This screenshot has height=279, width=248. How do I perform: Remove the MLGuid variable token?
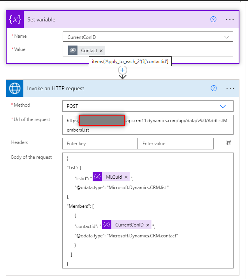coord(126,177)
